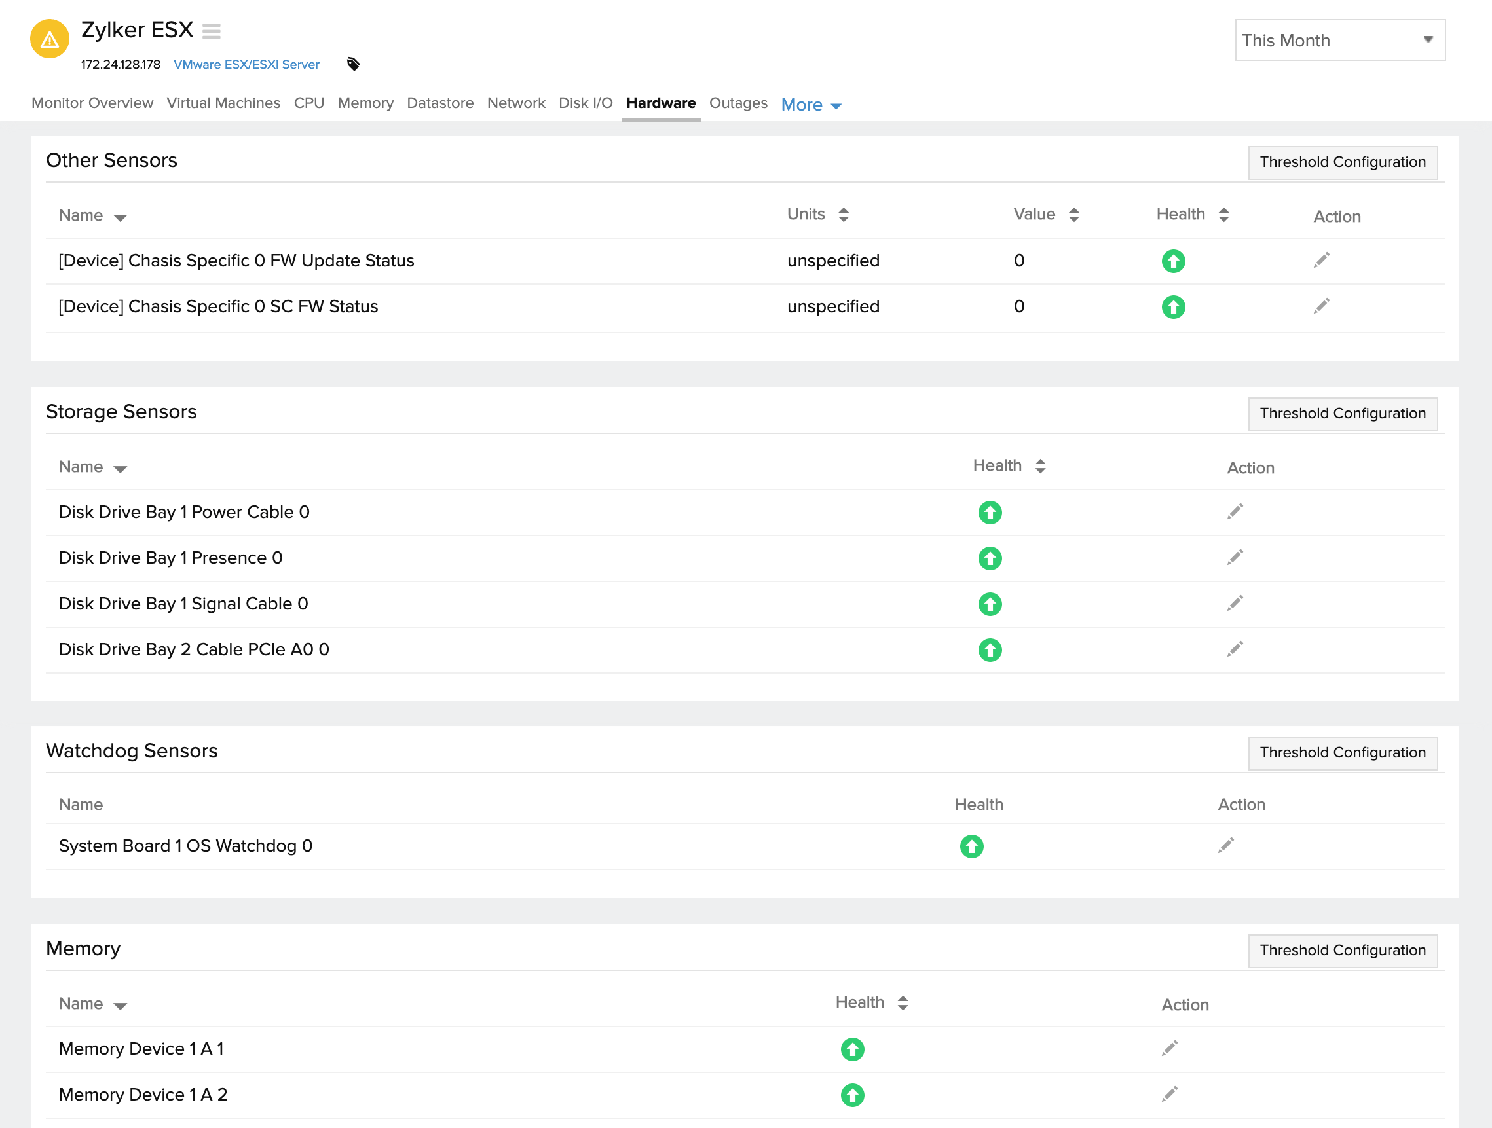Expand the More tabs dropdown
The height and width of the screenshot is (1128, 1492).
click(811, 105)
